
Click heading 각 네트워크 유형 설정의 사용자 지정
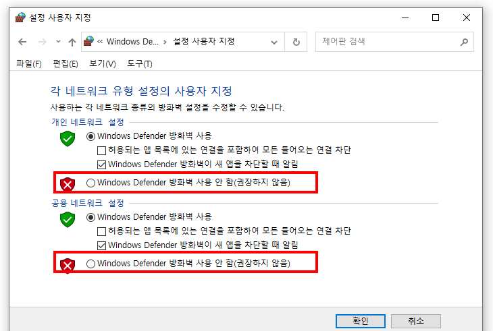pos(141,91)
